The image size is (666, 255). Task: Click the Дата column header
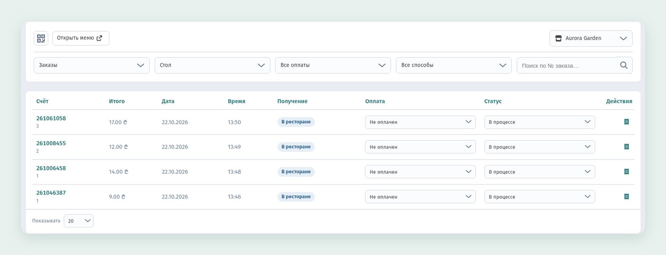(x=168, y=101)
